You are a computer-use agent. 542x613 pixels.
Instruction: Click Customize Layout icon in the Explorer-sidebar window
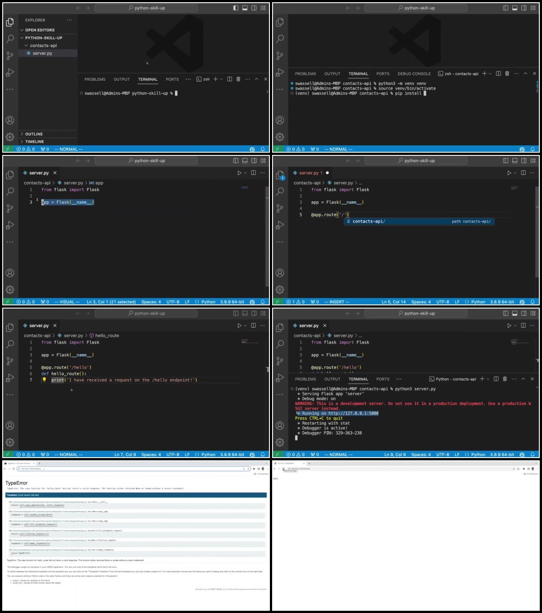pyautogui.click(x=263, y=8)
